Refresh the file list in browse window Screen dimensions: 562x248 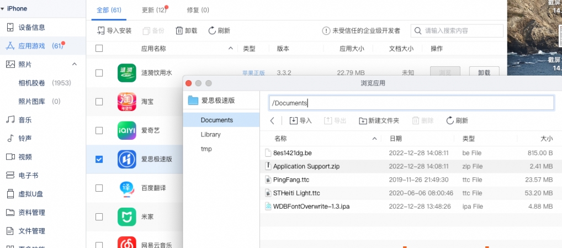[x=457, y=121]
